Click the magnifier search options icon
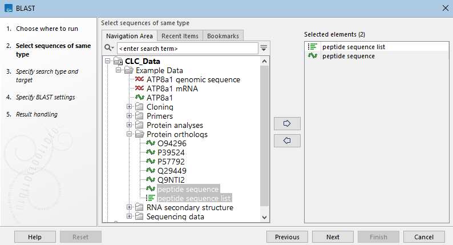Viewport: 453px width, 245px height. click(x=109, y=49)
